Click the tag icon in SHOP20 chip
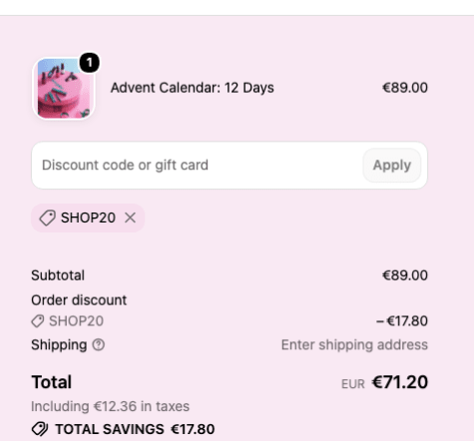Image resolution: width=474 pixels, height=441 pixels. point(47,219)
